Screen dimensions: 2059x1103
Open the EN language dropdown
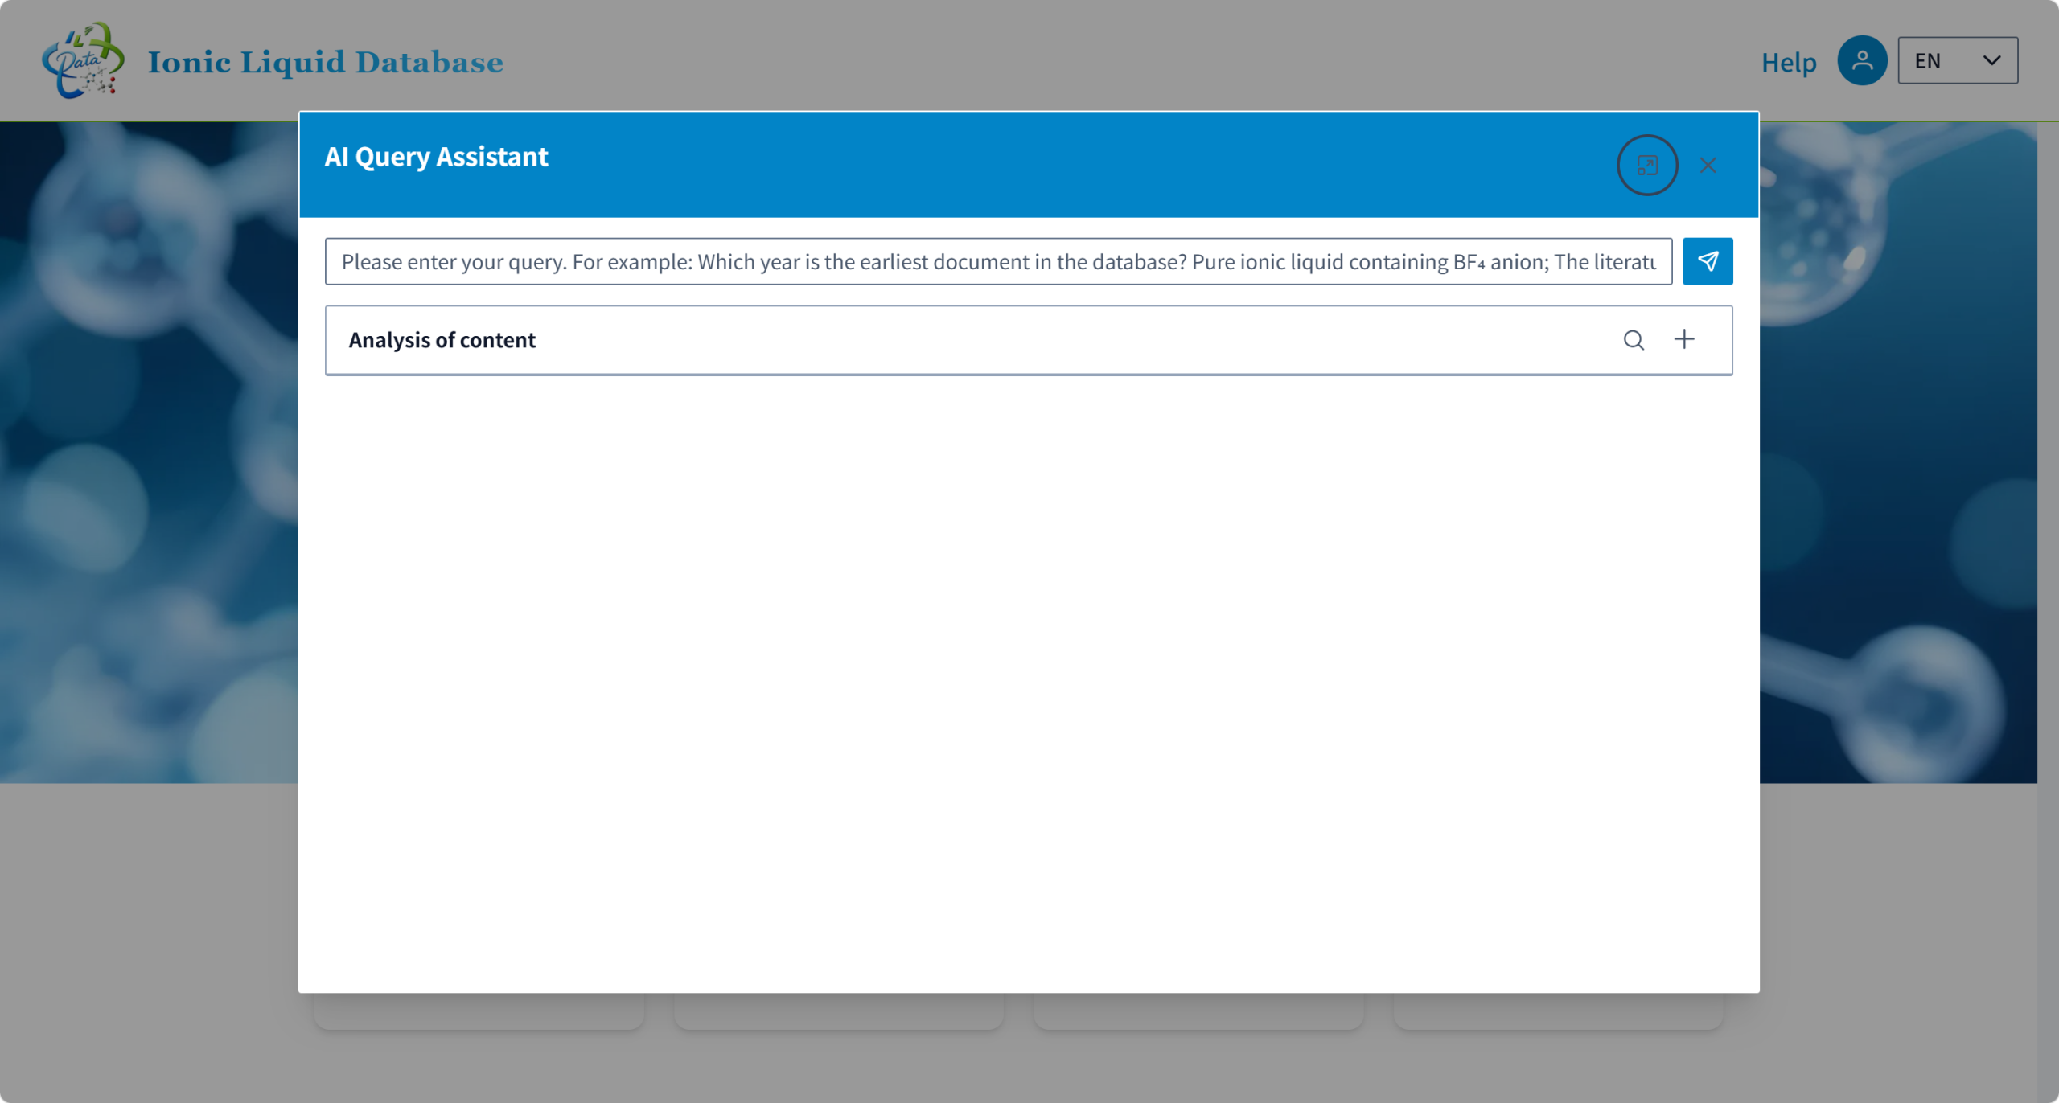point(1958,60)
